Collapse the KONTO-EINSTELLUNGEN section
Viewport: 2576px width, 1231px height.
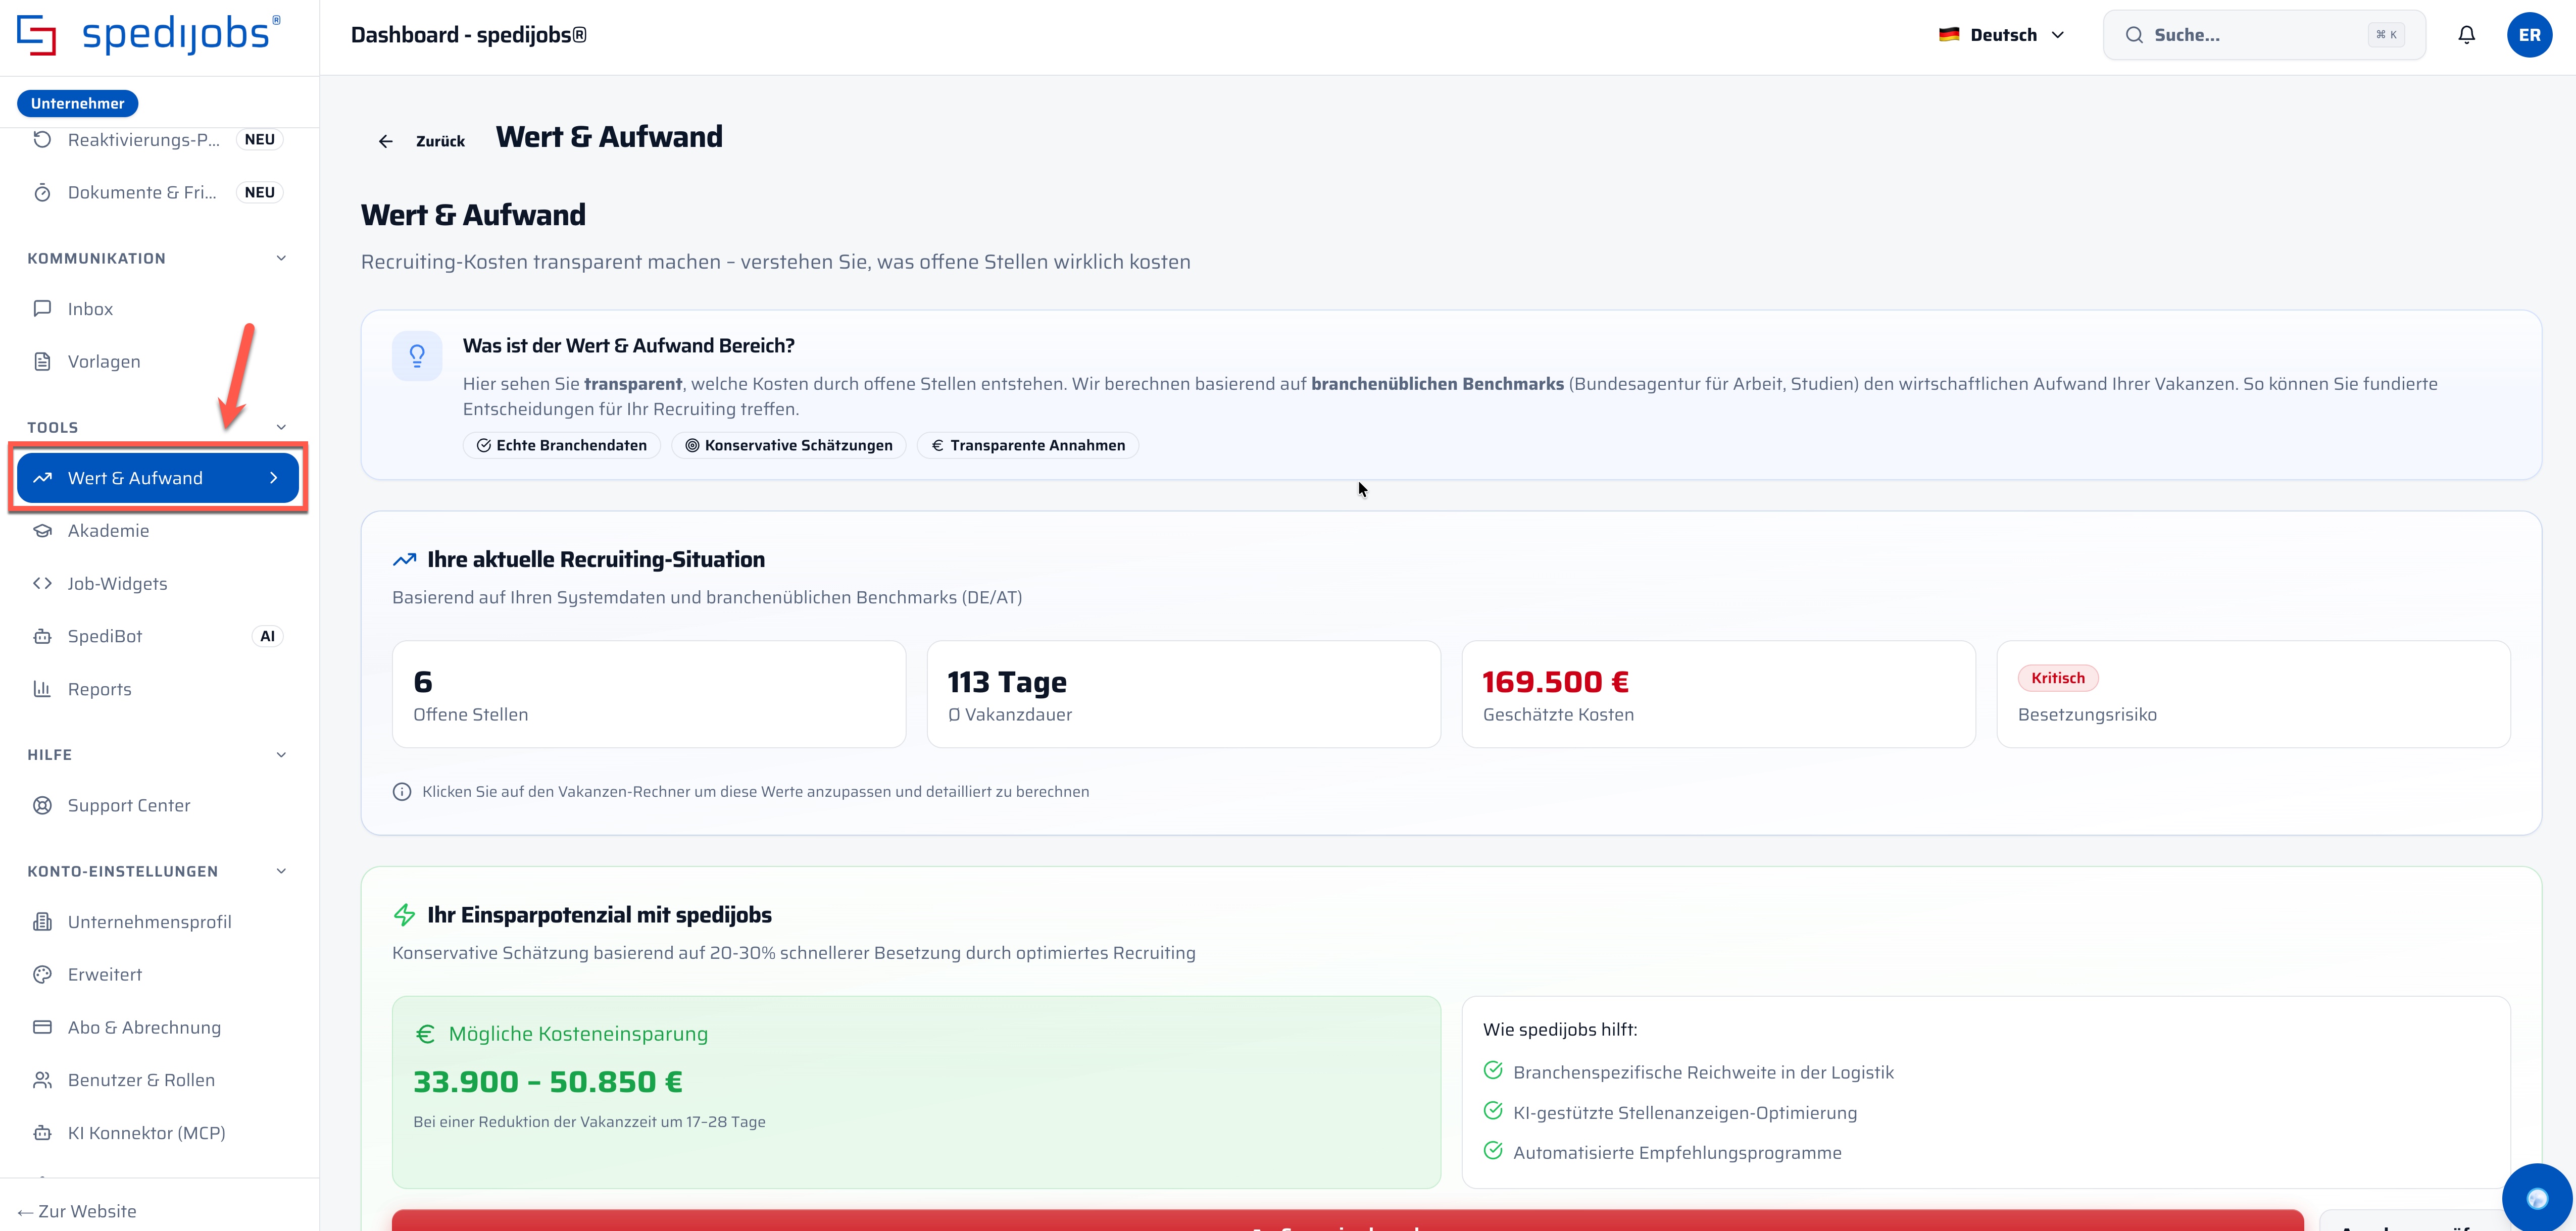tap(281, 871)
